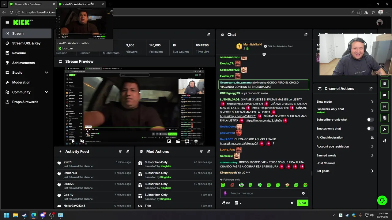Click username MamitaYifaiH in leaderboard

coord(252,45)
